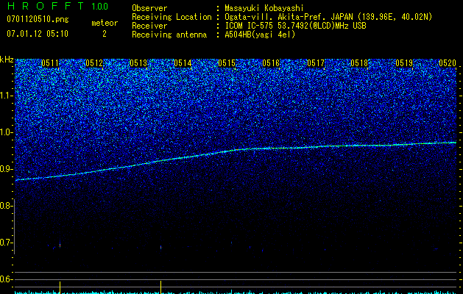The height and width of the screenshot is (294, 463).
Task: Click the 0513 time marker
Action: [x=138, y=63]
